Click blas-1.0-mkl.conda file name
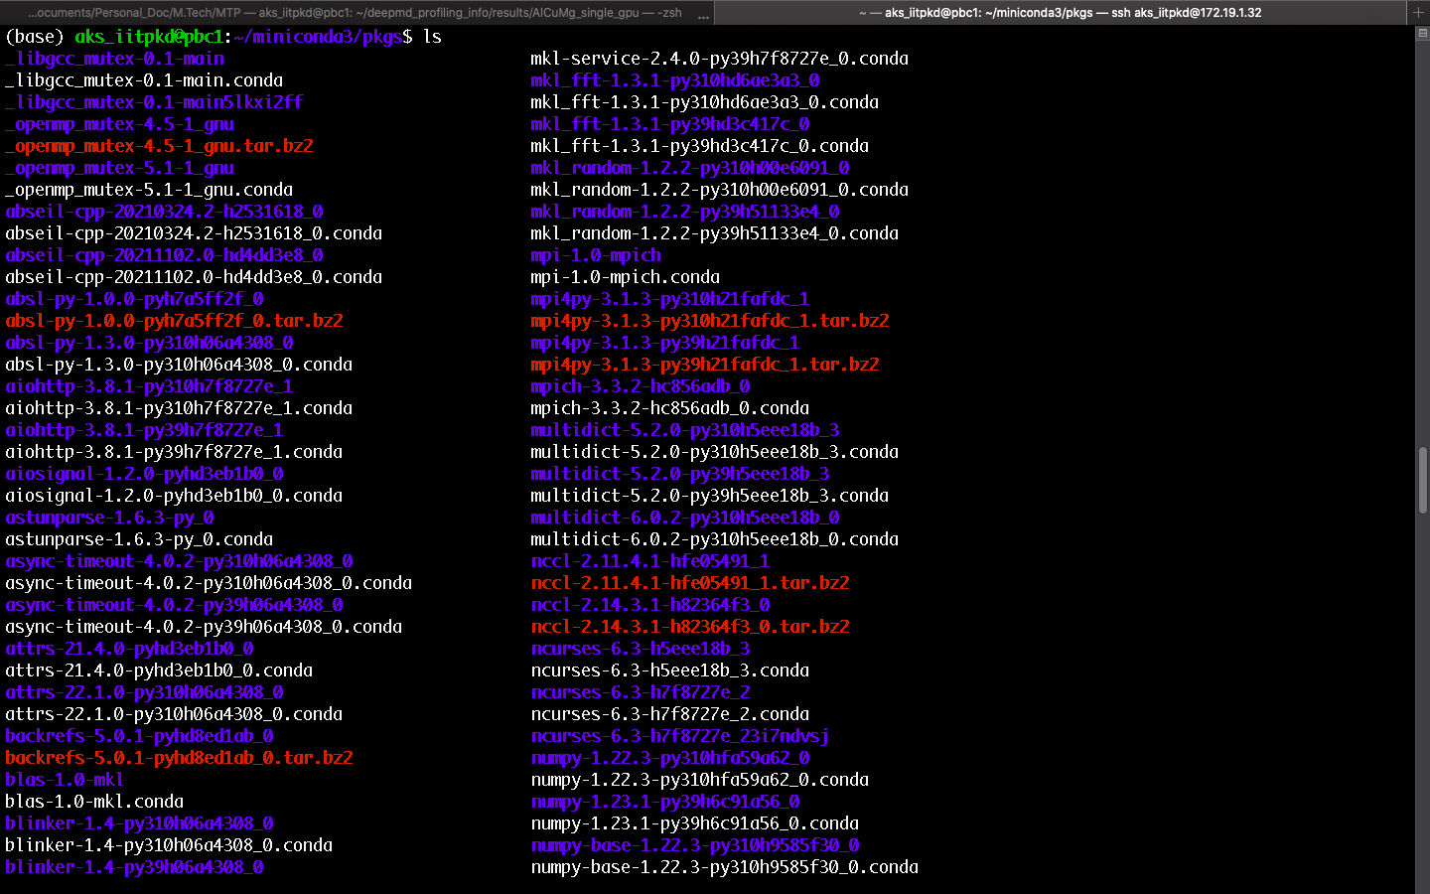1430x894 pixels. (94, 802)
